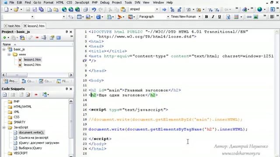The height and width of the screenshot is (157, 280).
Task: Close the Code Snippets panel
Action: pos(71,89)
